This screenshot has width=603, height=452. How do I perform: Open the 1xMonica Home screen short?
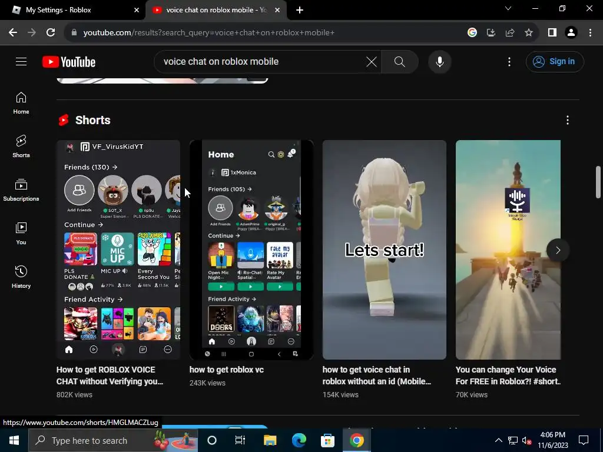click(x=251, y=250)
